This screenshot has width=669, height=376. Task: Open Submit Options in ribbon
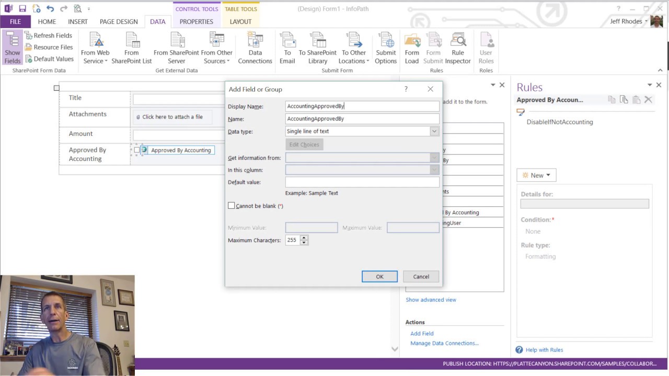pyautogui.click(x=386, y=48)
